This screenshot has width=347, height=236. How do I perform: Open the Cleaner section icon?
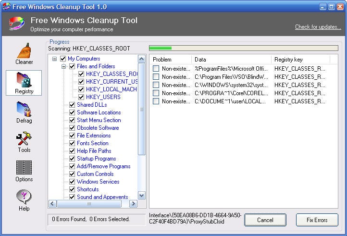click(x=24, y=50)
